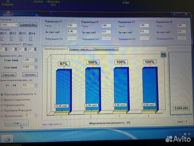Toggle the F1 injector checkbox
This screenshot has height=146, width=194.
click(x=2, y=34)
